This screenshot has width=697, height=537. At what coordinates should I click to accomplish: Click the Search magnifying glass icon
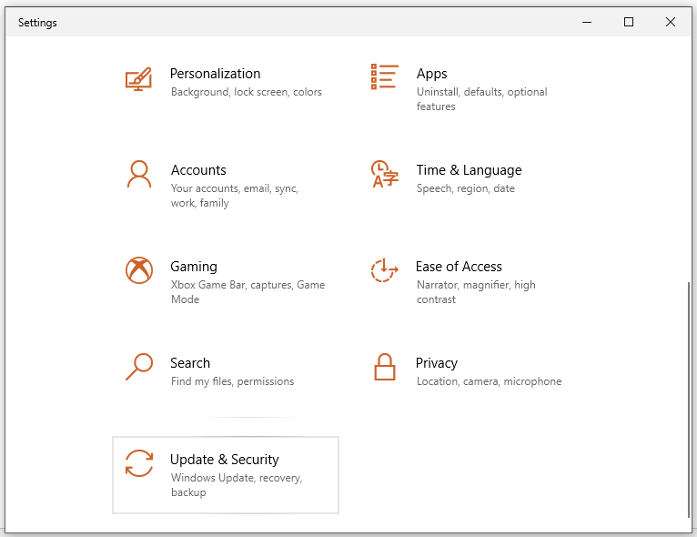coord(138,367)
